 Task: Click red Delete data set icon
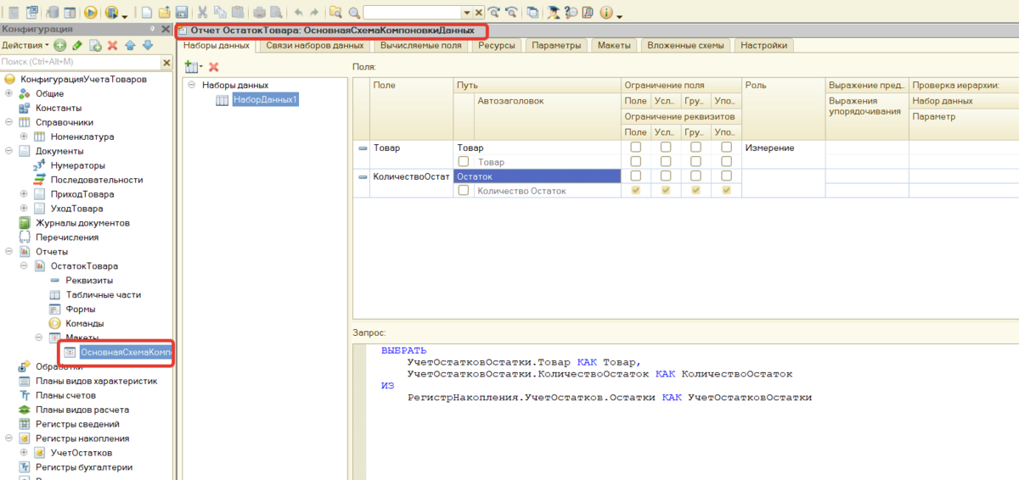click(x=214, y=66)
